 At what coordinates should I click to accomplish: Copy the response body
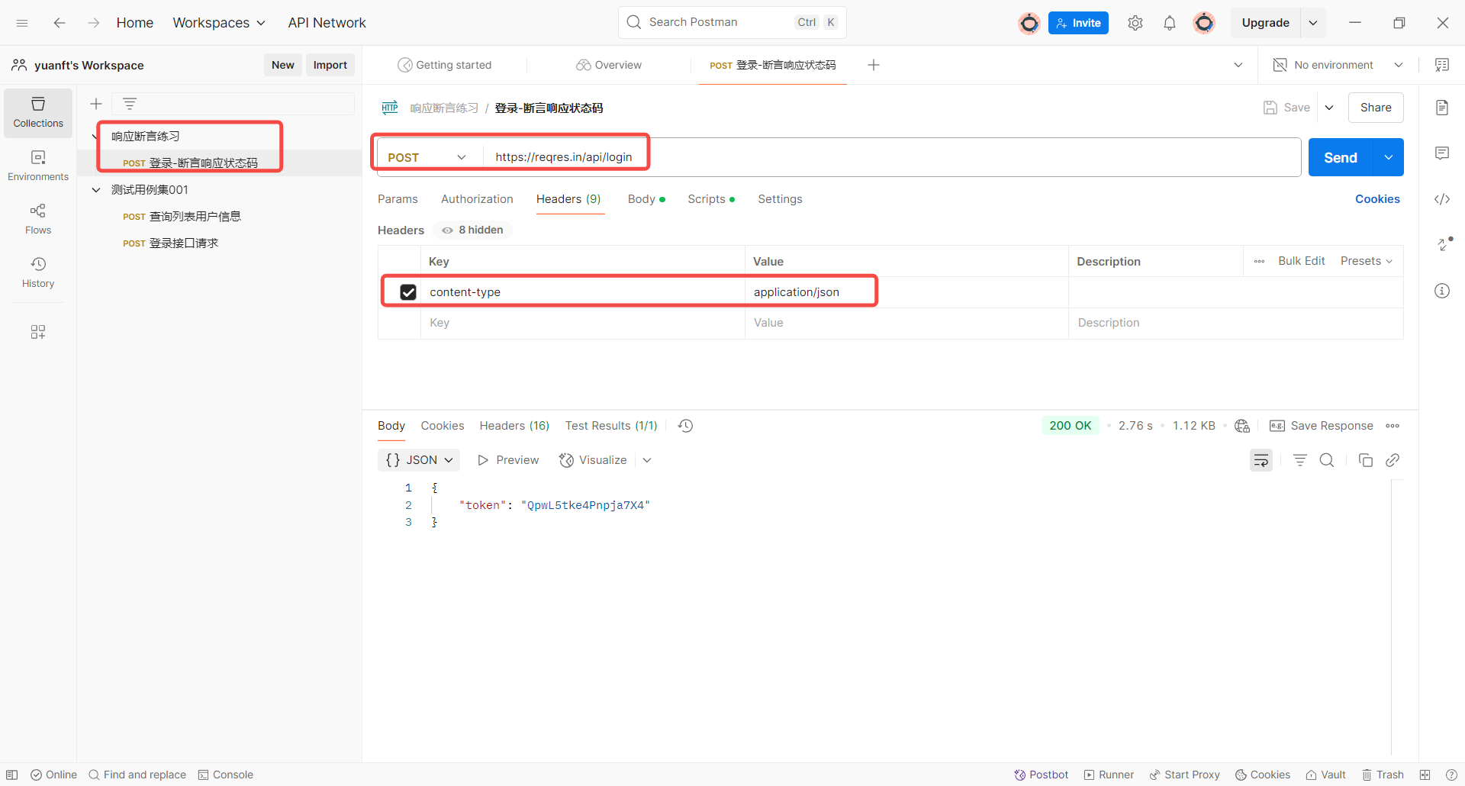coord(1366,460)
